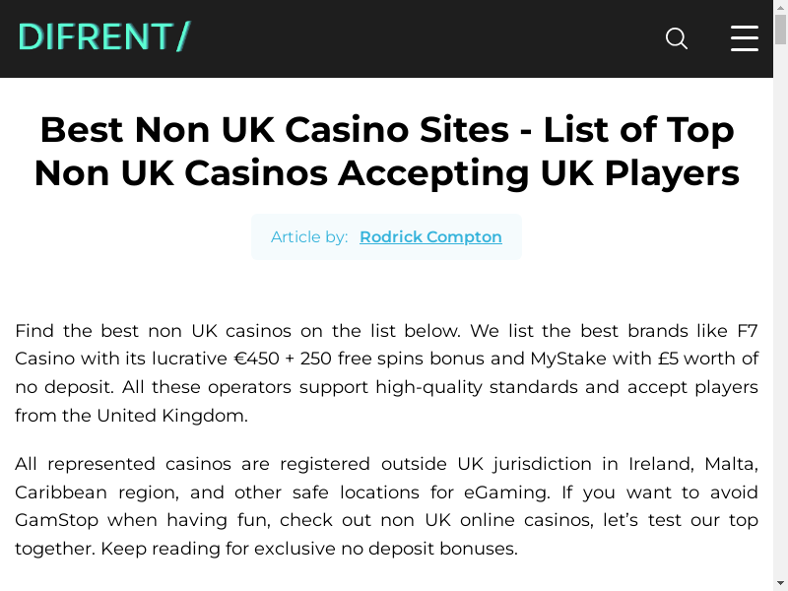Open Rodrick Compton author link
This screenshot has height=591, width=788.
(430, 237)
